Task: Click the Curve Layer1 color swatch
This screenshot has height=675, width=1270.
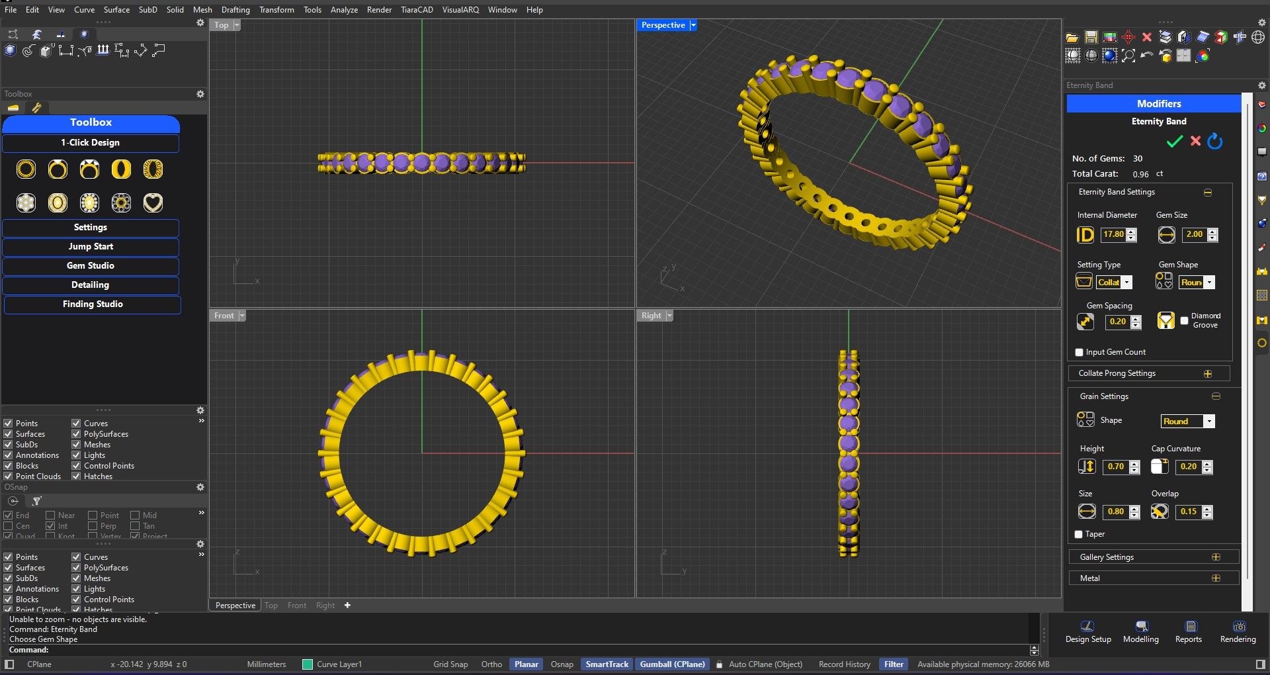Action: click(x=307, y=664)
